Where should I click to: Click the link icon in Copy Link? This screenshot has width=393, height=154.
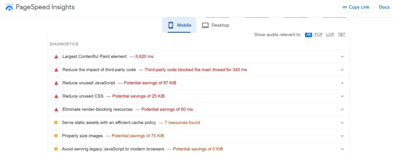(345, 7)
